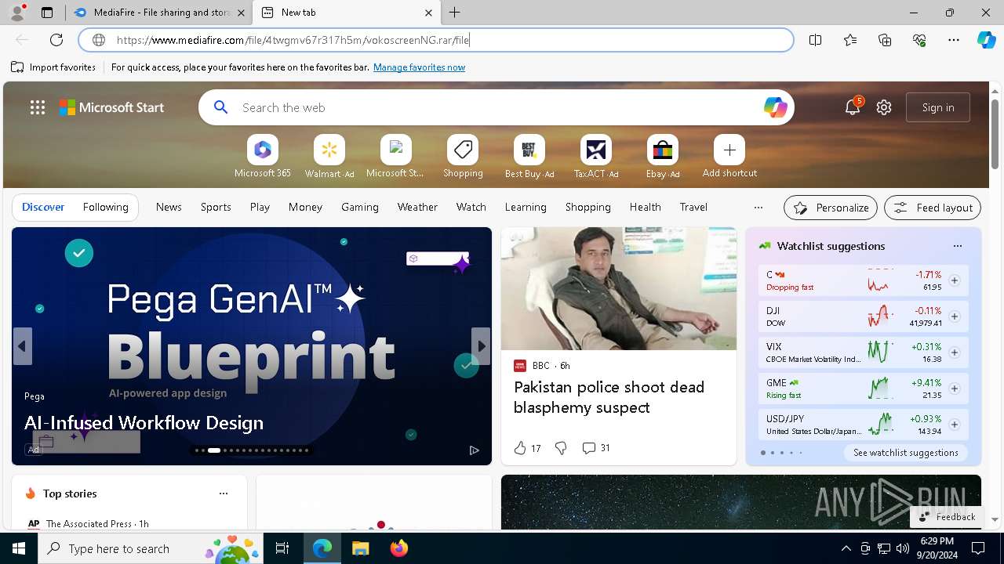Open the Favorites star icon

(x=850, y=40)
